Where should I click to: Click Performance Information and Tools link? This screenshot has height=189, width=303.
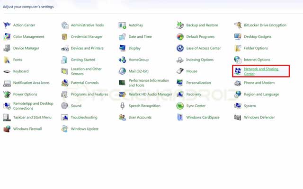[149, 83]
